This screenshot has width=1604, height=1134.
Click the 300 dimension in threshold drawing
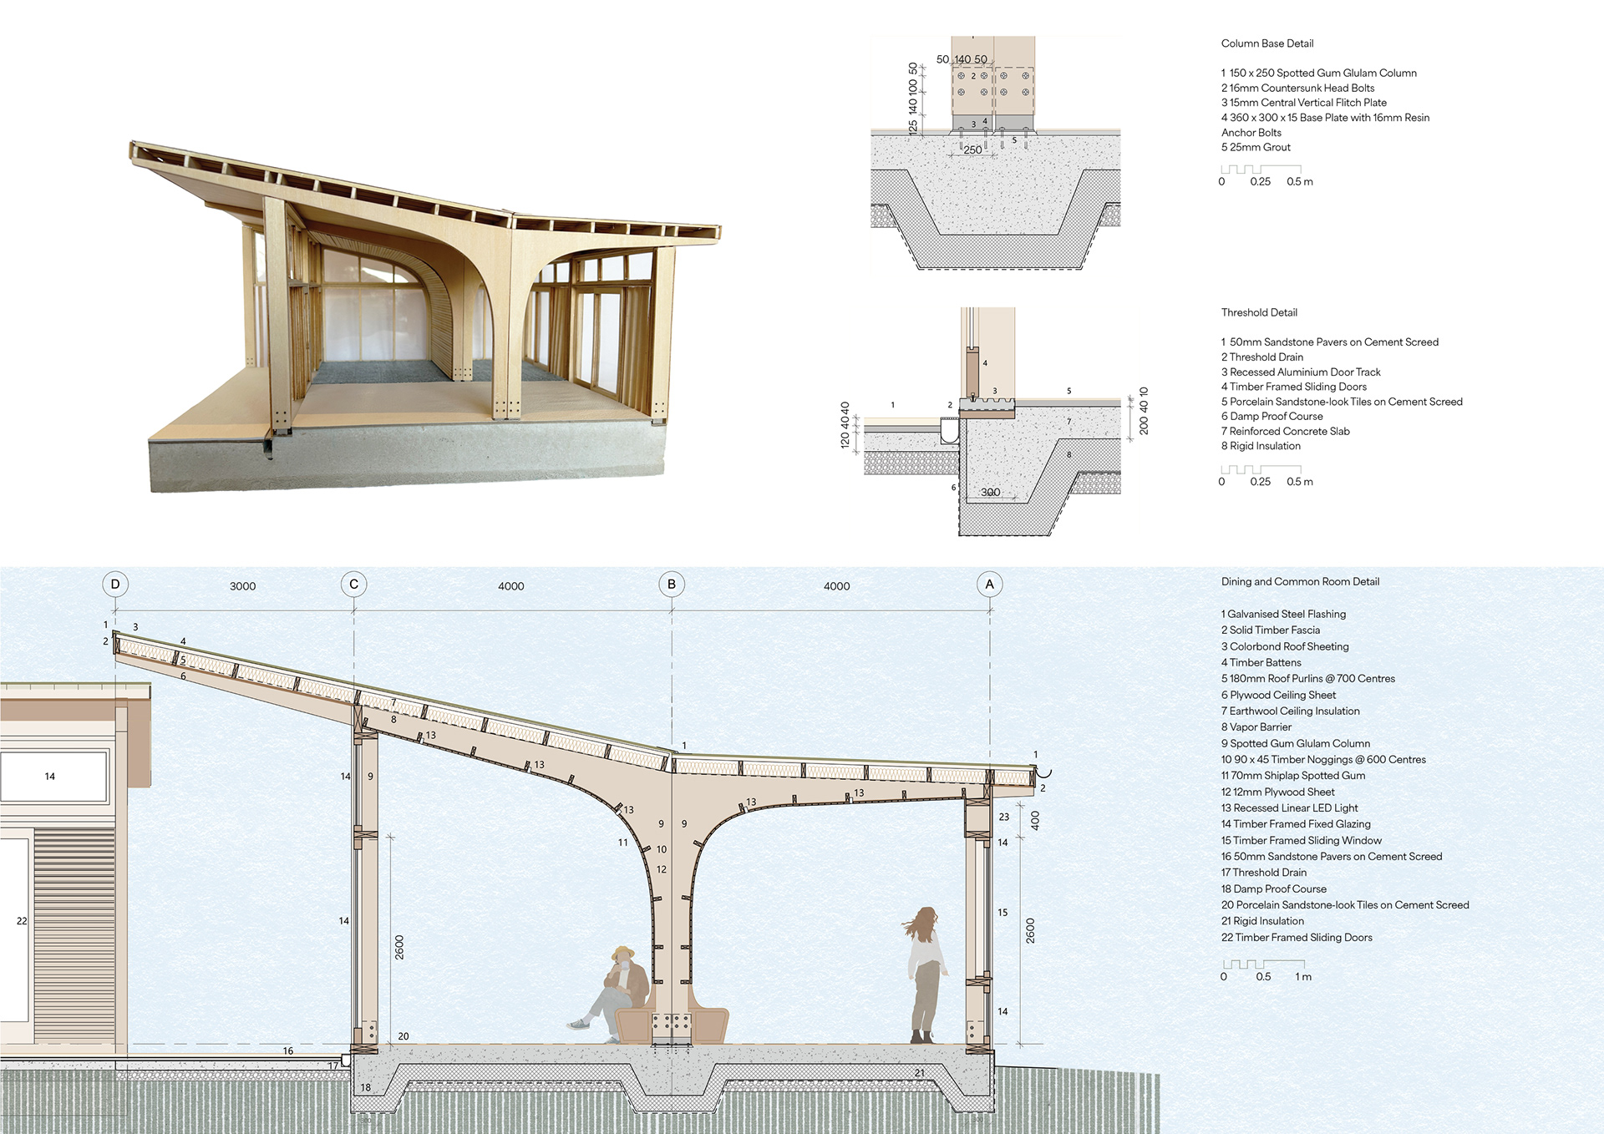(990, 492)
